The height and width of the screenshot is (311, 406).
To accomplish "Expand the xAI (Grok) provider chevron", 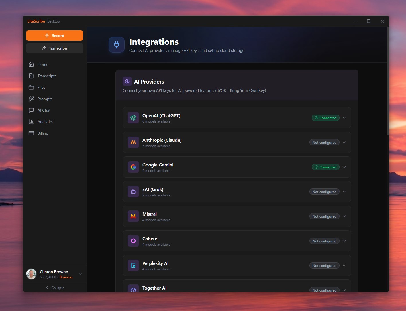I will click(344, 192).
